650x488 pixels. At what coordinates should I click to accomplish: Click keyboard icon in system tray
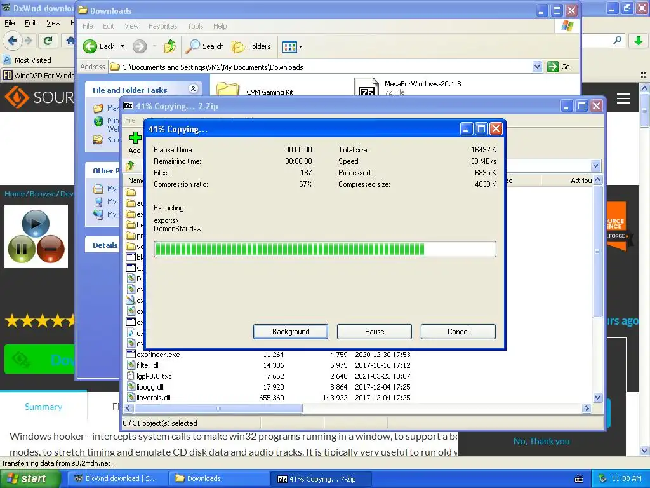(579, 479)
